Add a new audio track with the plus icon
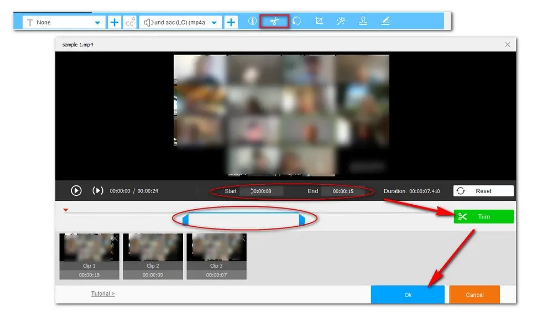553x320 pixels. 231,21
